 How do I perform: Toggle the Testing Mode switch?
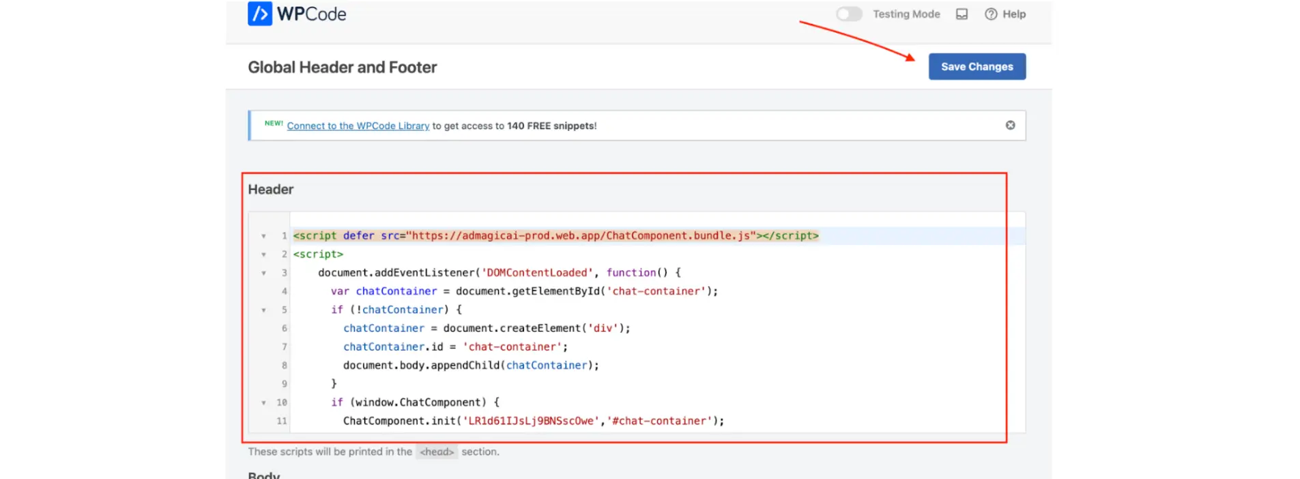849,14
